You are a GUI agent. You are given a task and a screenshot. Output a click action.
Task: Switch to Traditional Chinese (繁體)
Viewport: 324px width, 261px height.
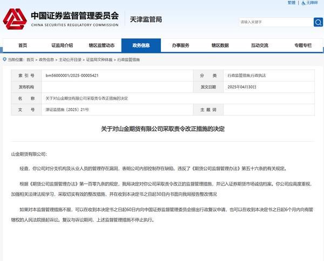pyautogui.click(x=292, y=3)
